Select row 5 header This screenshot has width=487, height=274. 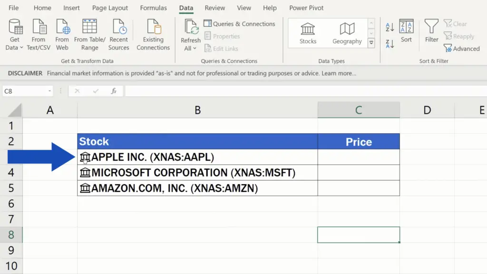tap(11, 188)
